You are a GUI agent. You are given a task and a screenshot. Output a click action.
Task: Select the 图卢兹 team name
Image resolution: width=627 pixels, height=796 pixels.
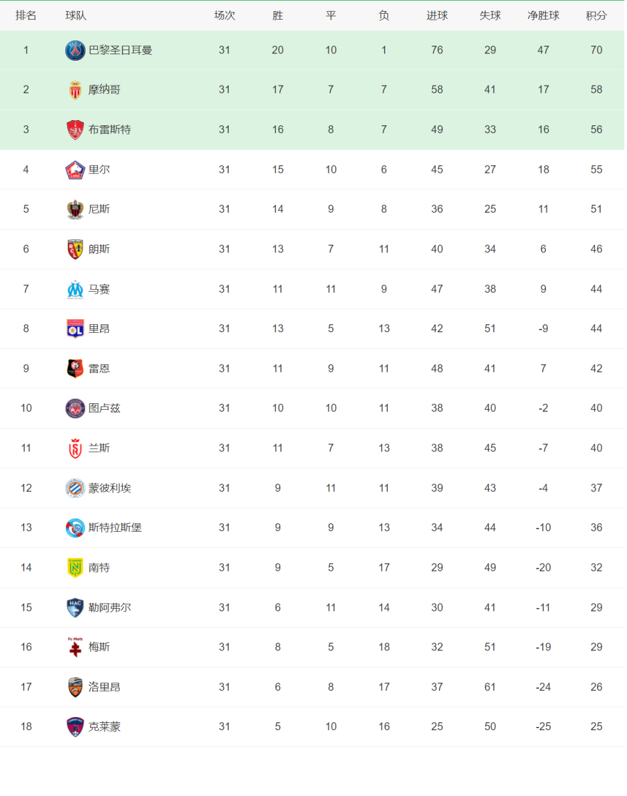click(104, 408)
